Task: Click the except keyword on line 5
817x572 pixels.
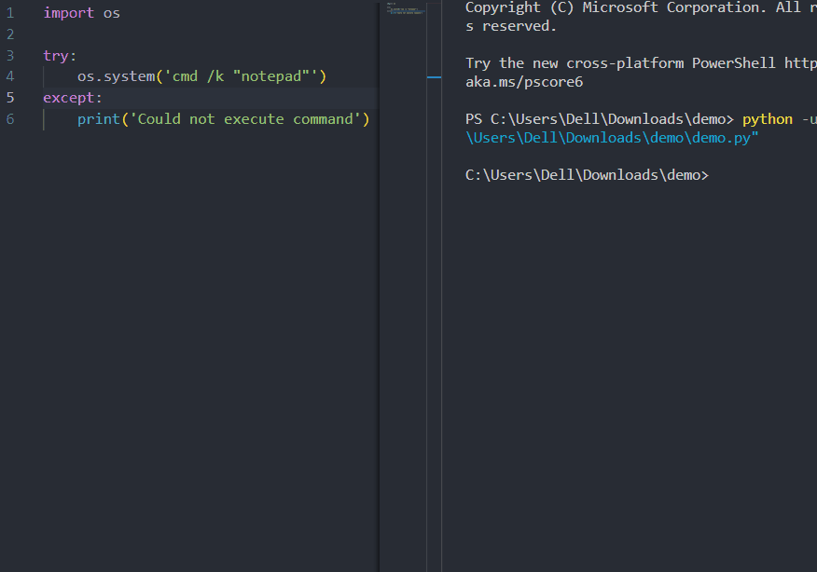Action: (65, 97)
